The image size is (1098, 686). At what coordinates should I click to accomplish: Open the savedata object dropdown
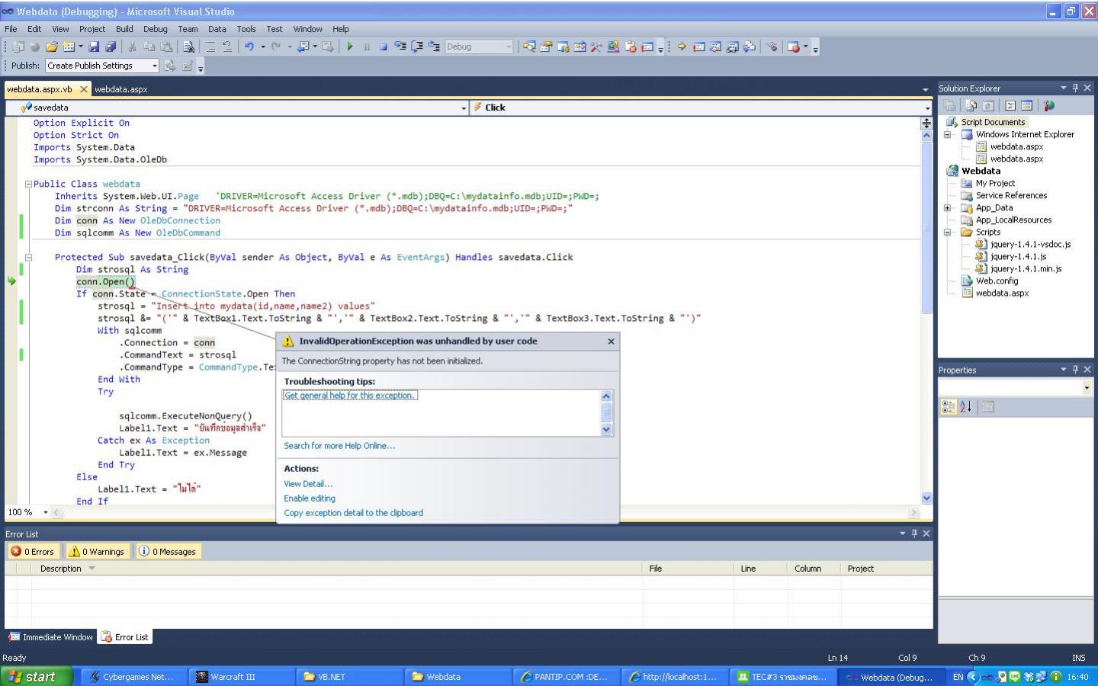pos(464,108)
